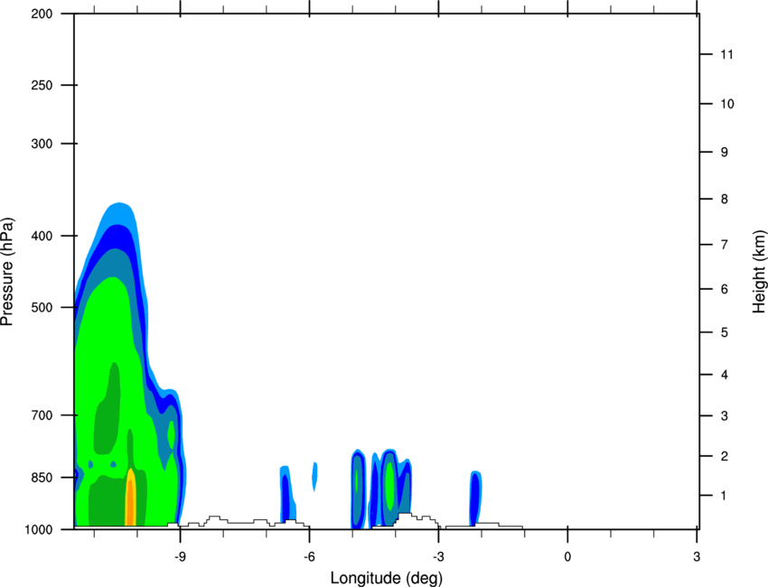This screenshot has height=587, width=768.
Task: Click the 10 km height label
Action: pyautogui.click(x=726, y=104)
